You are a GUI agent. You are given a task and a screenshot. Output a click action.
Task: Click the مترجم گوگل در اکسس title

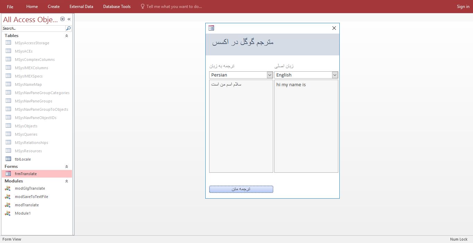point(243,42)
